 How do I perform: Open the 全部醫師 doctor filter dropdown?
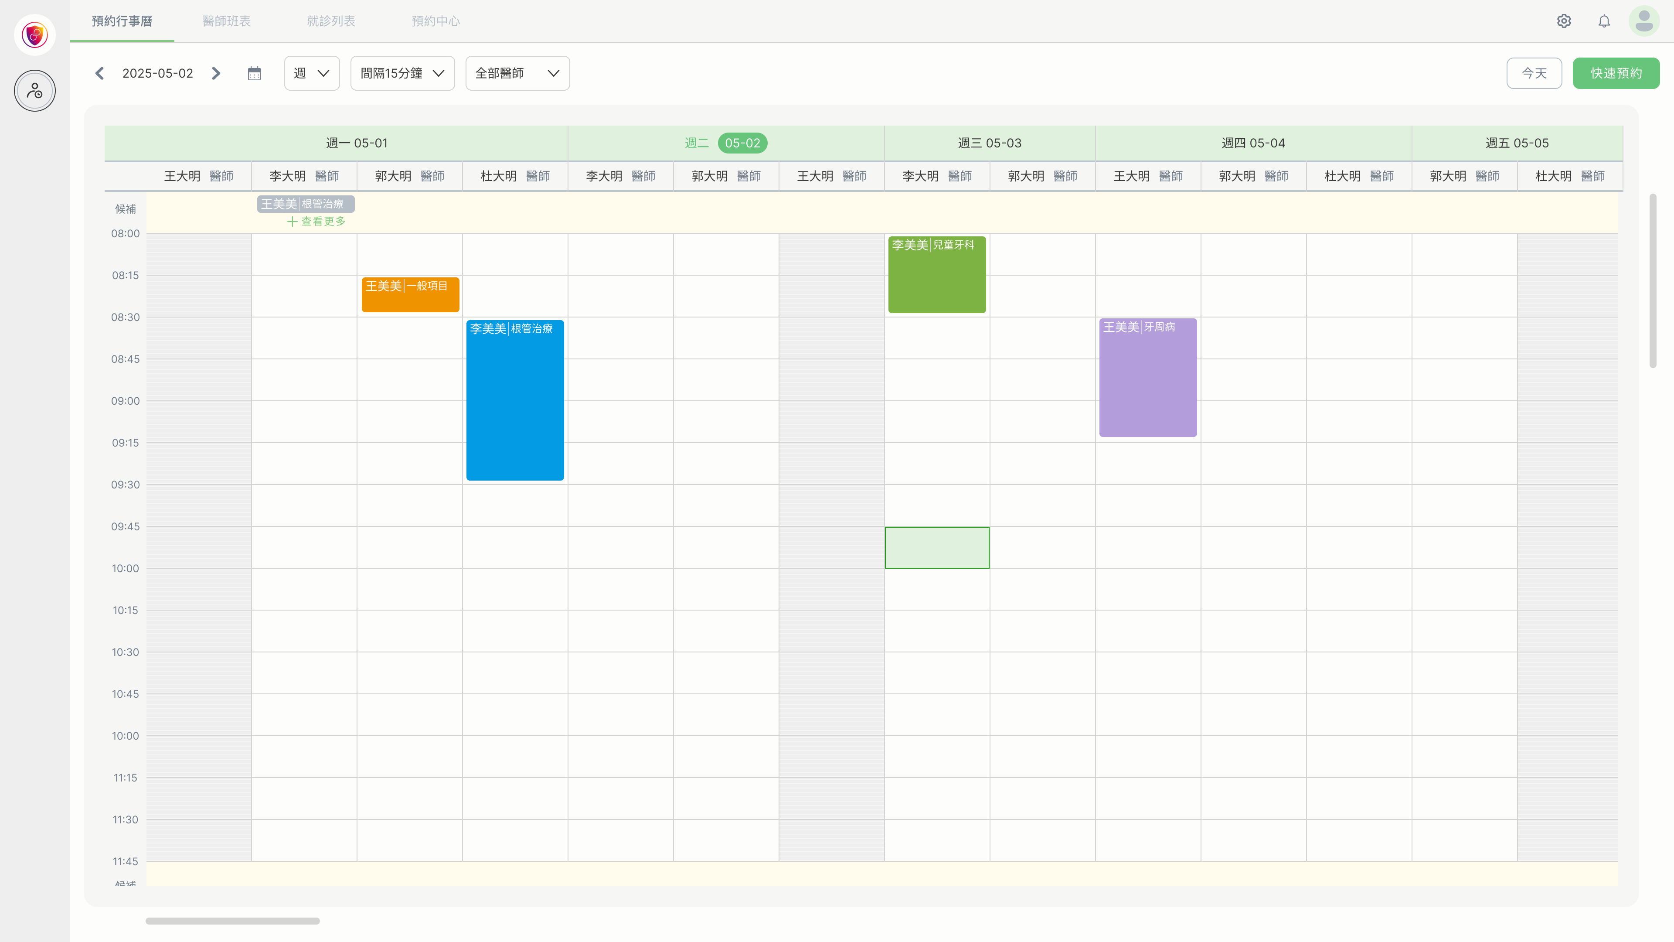[517, 73]
